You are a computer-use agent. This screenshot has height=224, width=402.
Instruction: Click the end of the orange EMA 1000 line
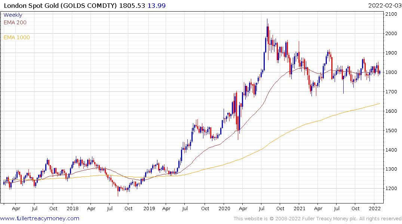tap(380, 103)
